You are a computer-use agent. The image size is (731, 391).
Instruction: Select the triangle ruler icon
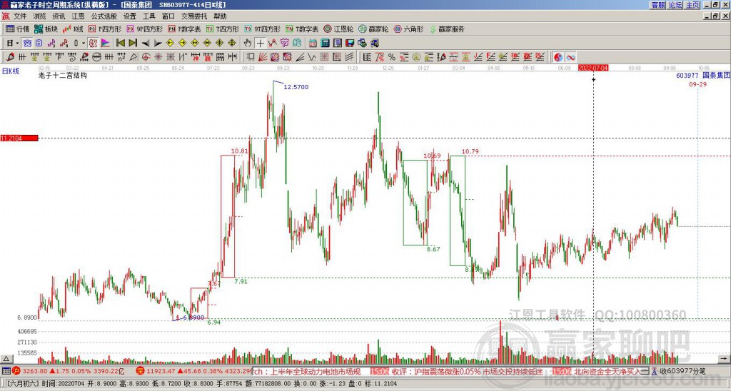[x=133, y=57]
